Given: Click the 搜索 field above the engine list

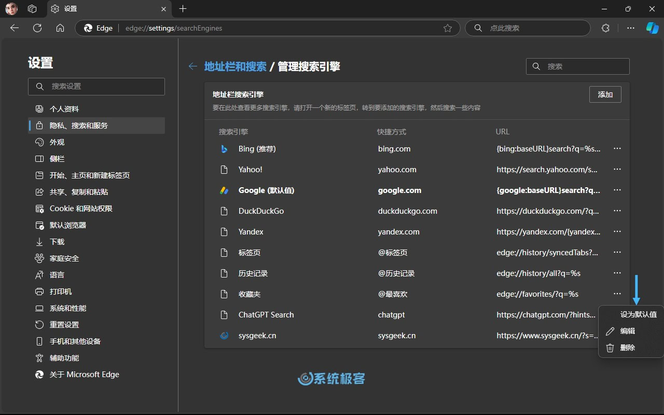Looking at the screenshot, I should (x=578, y=66).
